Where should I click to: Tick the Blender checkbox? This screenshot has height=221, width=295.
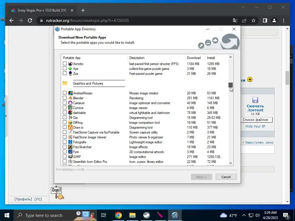click(x=65, y=98)
